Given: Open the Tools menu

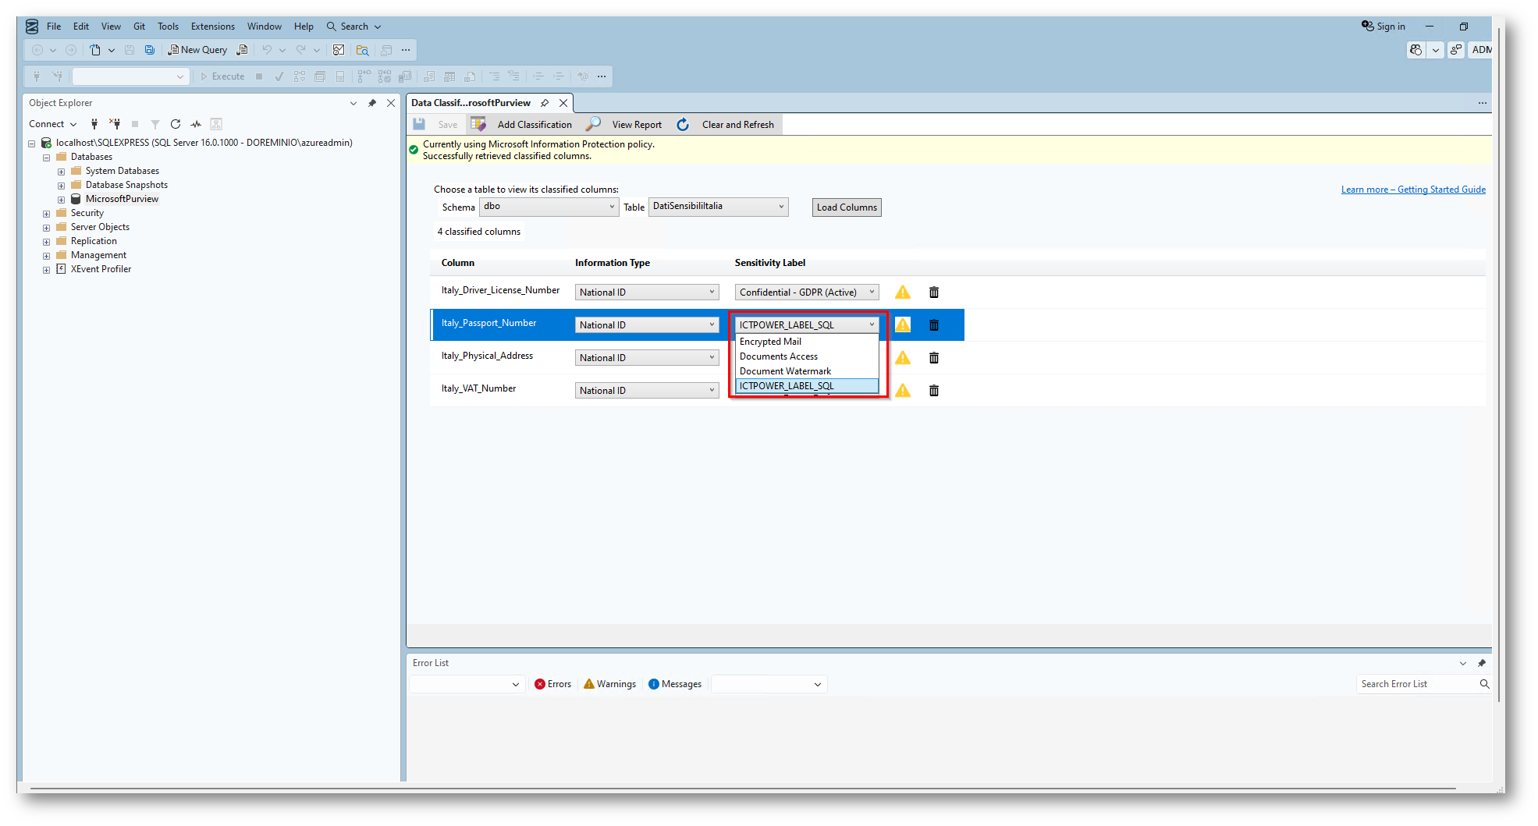Looking at the screenshot, I should point(168,27).
